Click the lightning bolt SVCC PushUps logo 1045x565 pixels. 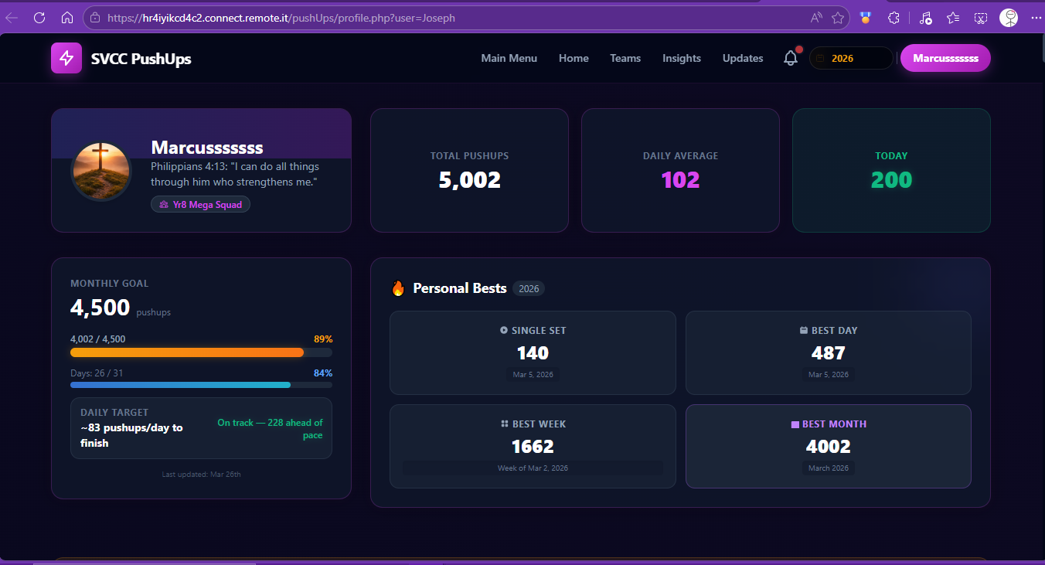pyautogui.click(x=66, y=58)
